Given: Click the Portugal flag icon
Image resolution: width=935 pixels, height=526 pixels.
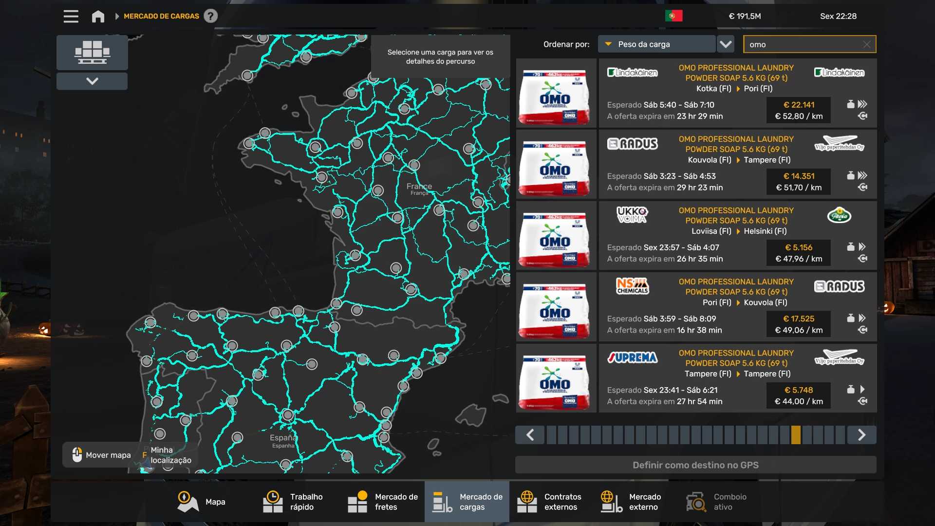Looking at the screenshot, I should point(673,16).
